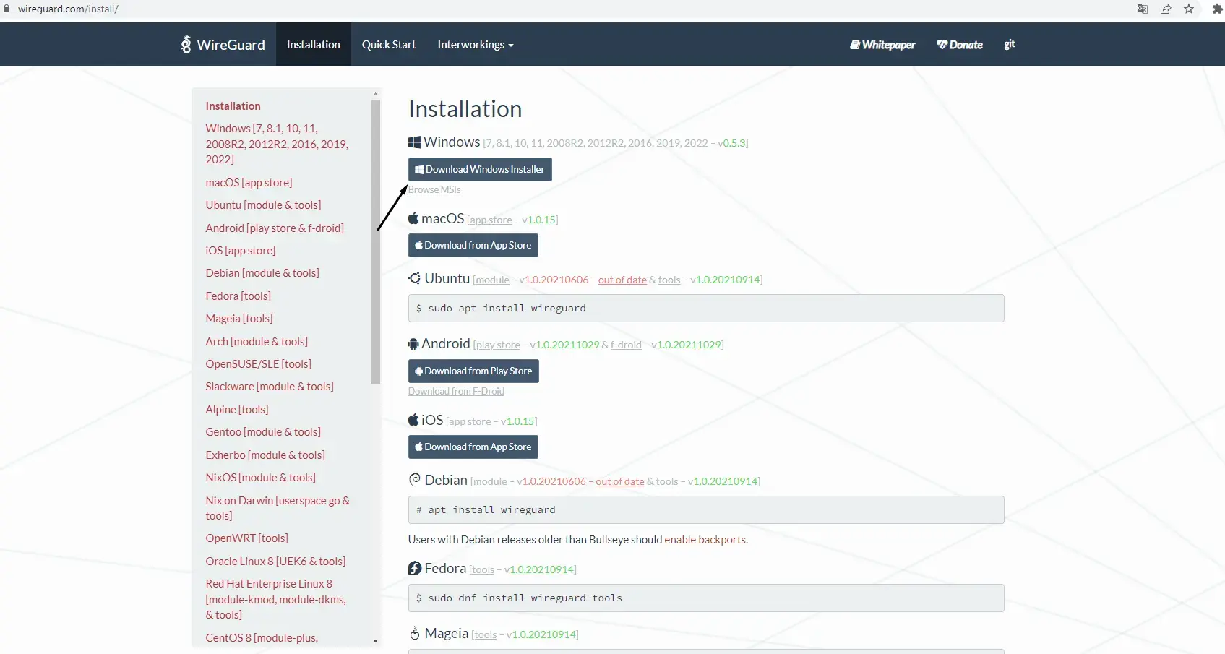Select Alpine [tools] in sidebar
Viewport: 1225px width, 654px height.
tap(236, 409)
